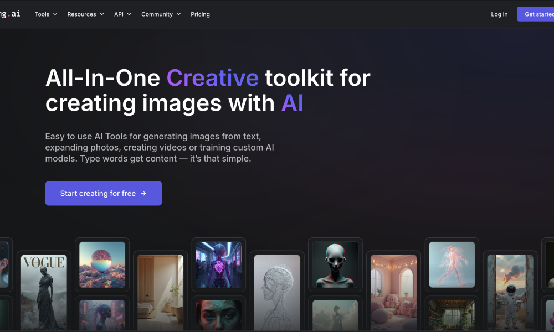Click the gradient word Creative in headline
This screenshot has width=554, height=332.
point(213,77)
